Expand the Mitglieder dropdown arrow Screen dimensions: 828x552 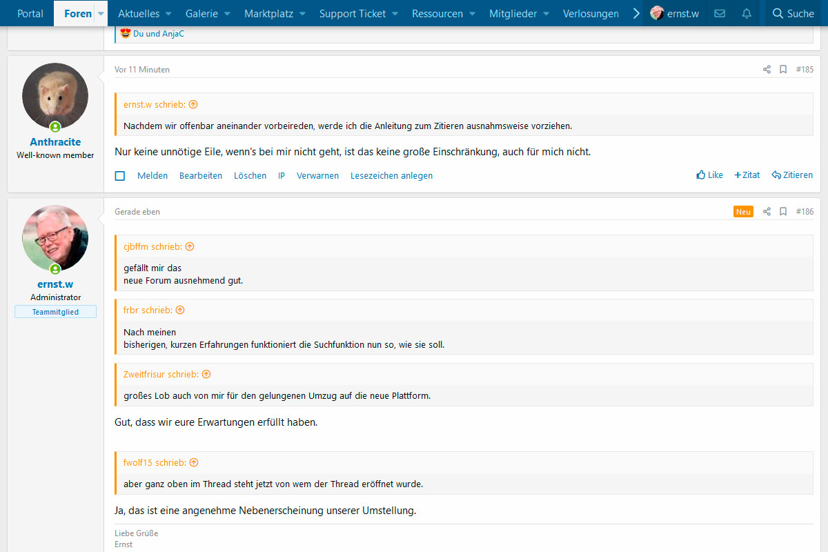coord(546,14)
